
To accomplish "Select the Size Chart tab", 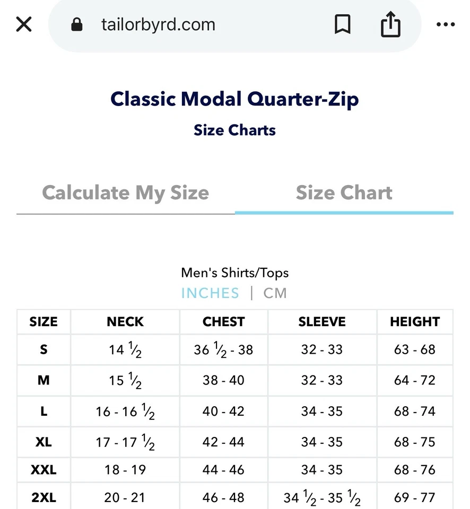I will tap(344, 192).
